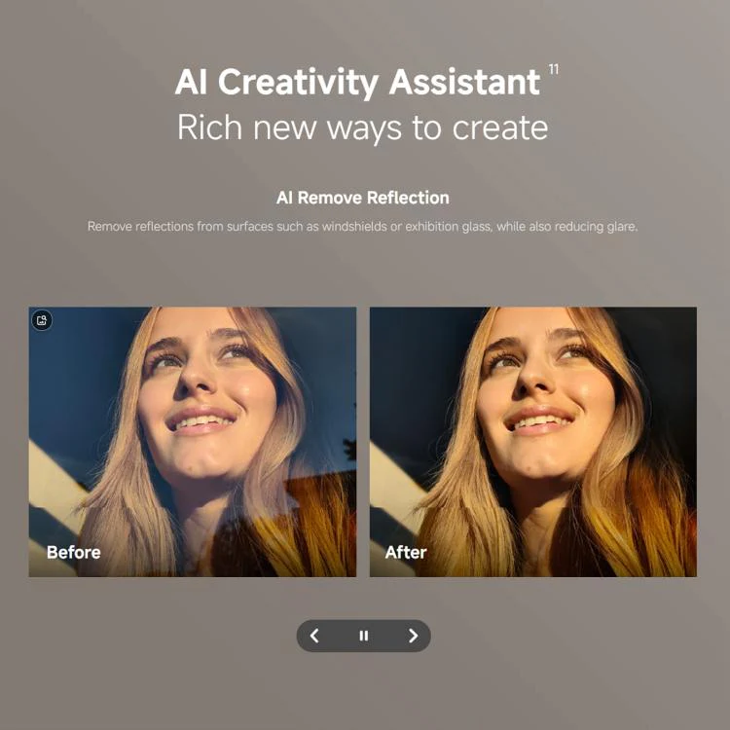Click the After label on the right photo
Screen dimensions: 730x730
coord(406,552)
